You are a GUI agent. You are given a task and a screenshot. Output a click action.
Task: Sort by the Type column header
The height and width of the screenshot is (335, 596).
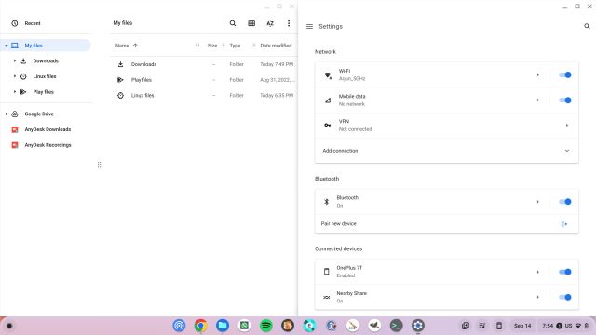235,46
